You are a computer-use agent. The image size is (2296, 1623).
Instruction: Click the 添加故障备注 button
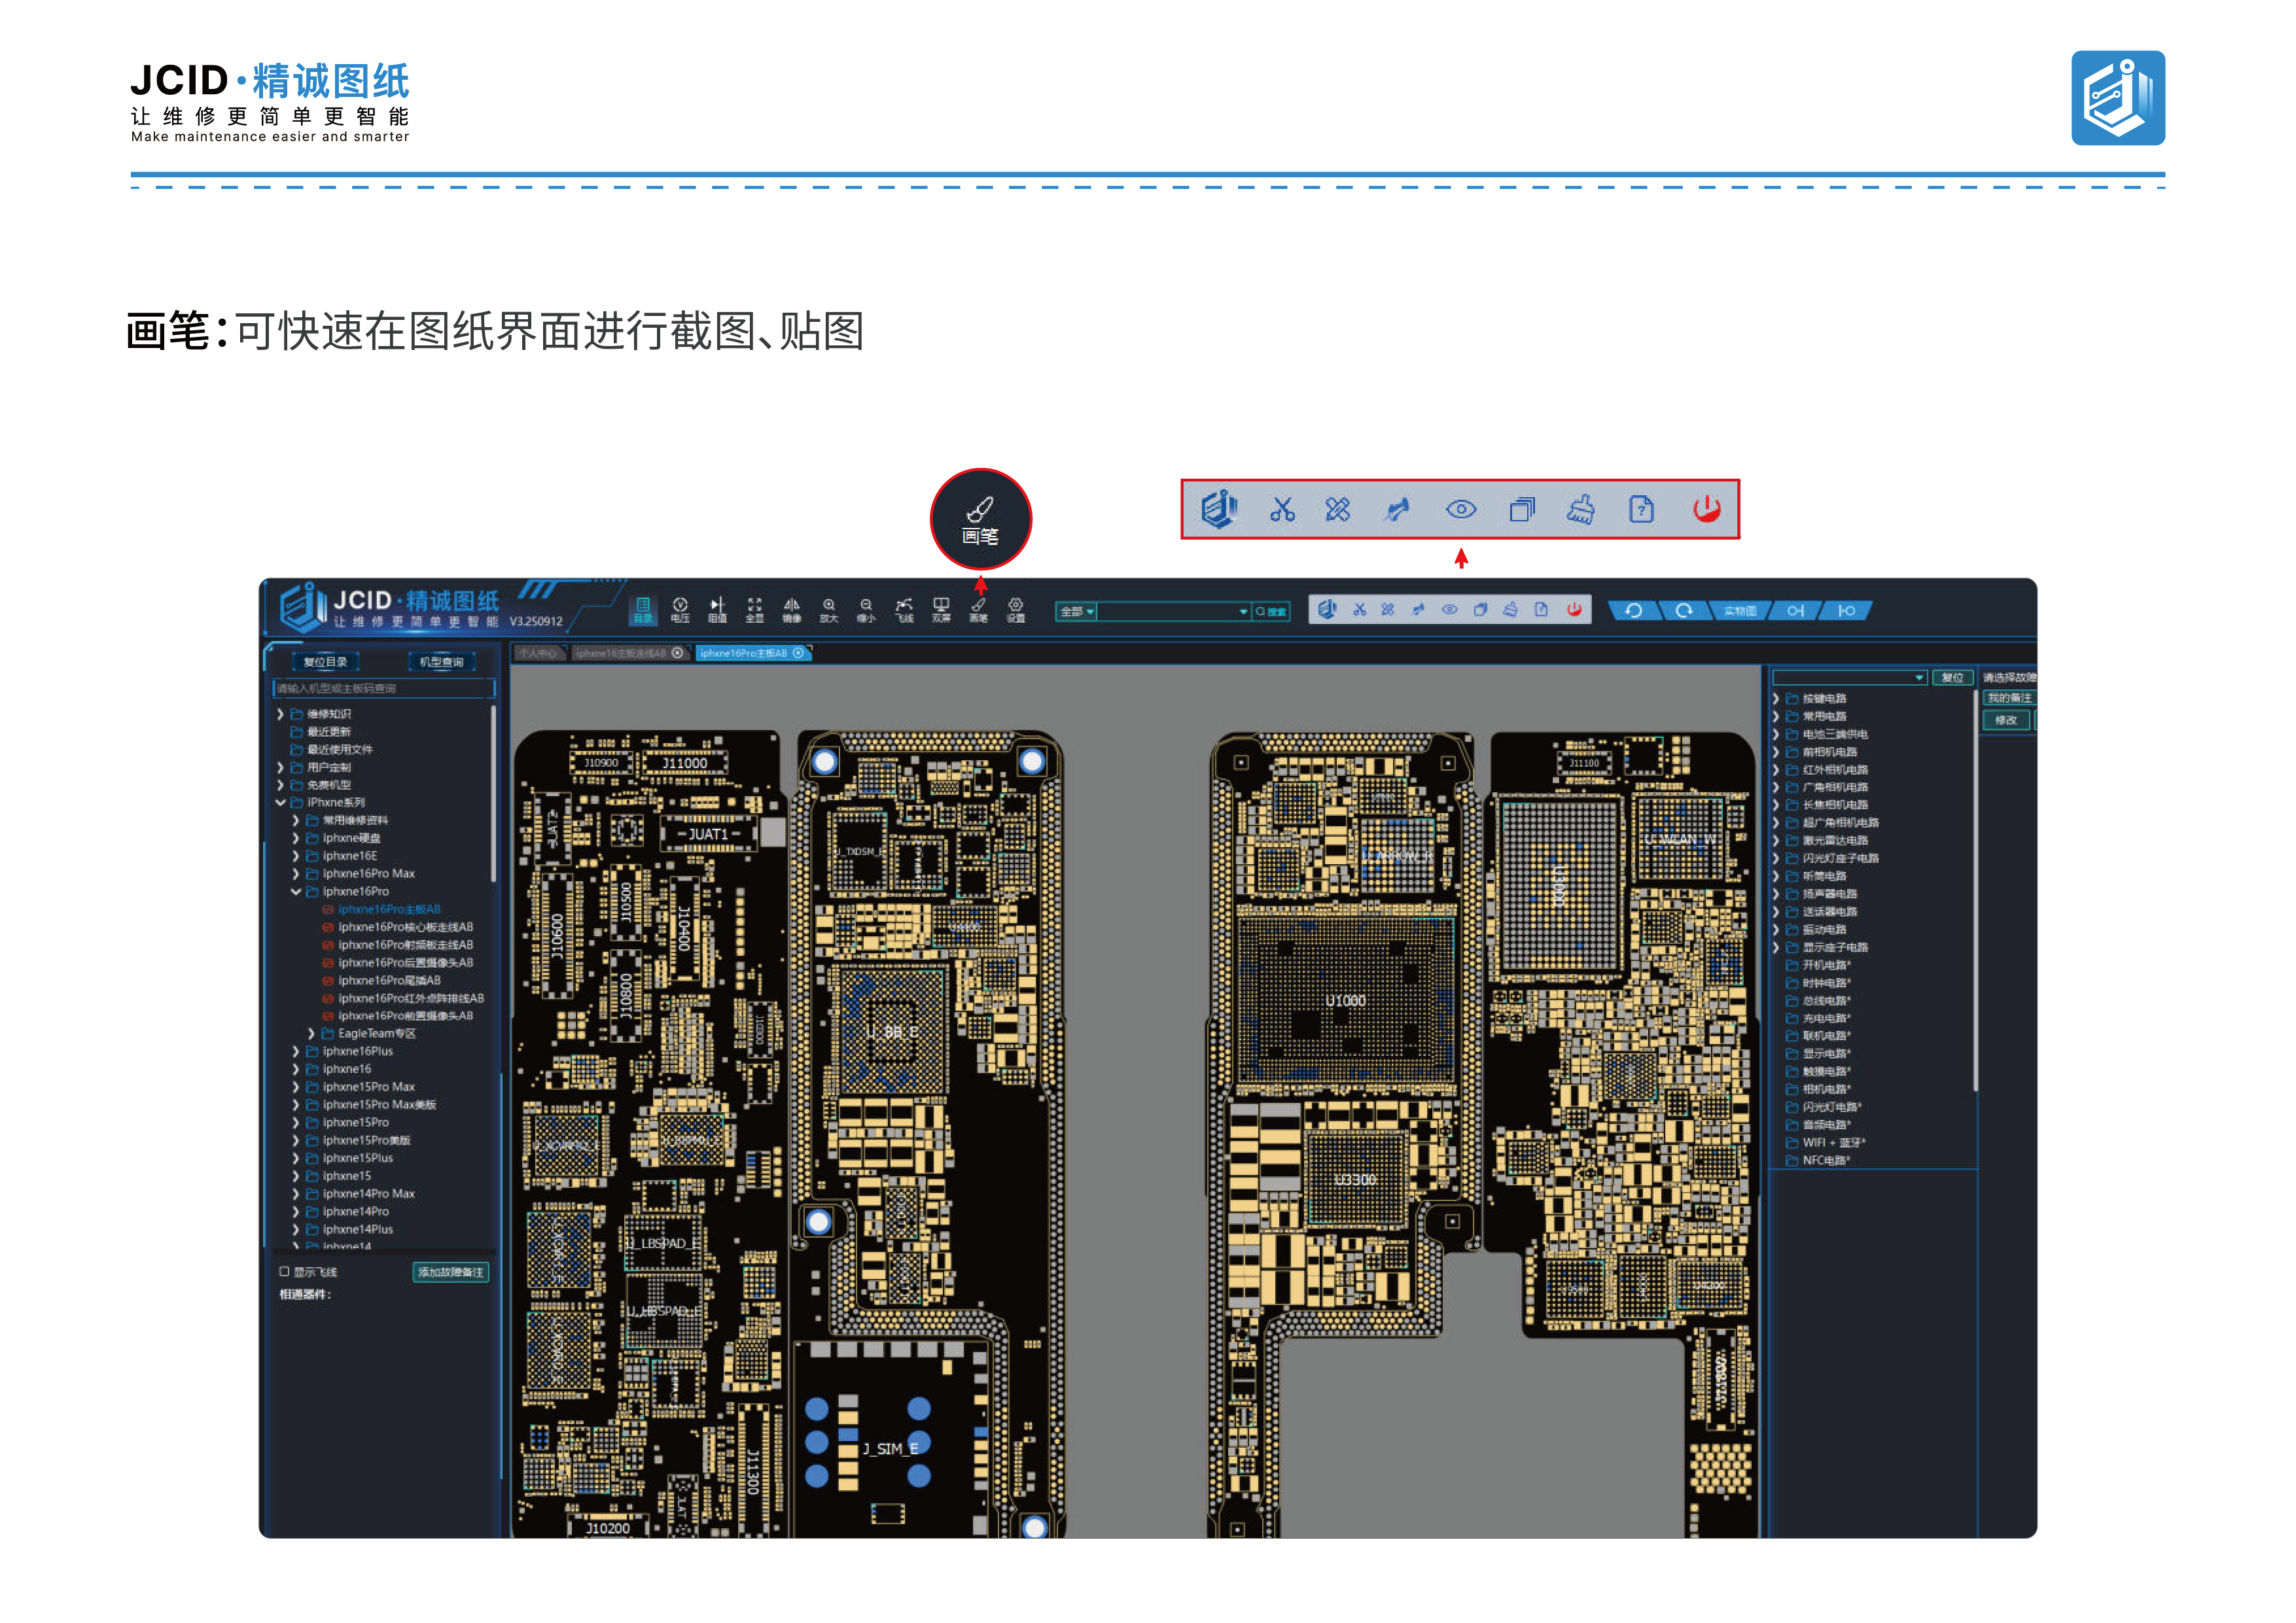[x=450, y=1272]
